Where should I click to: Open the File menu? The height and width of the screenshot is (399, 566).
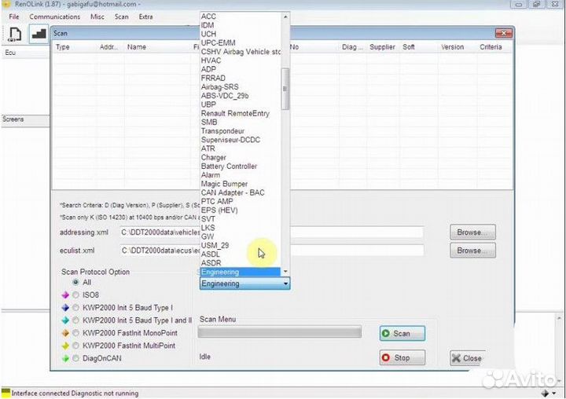coord(14,16)
